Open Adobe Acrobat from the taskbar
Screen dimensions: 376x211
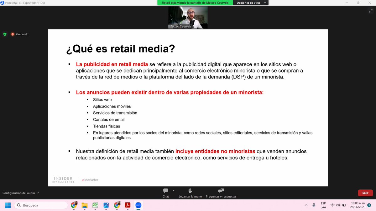click(128, 205)
